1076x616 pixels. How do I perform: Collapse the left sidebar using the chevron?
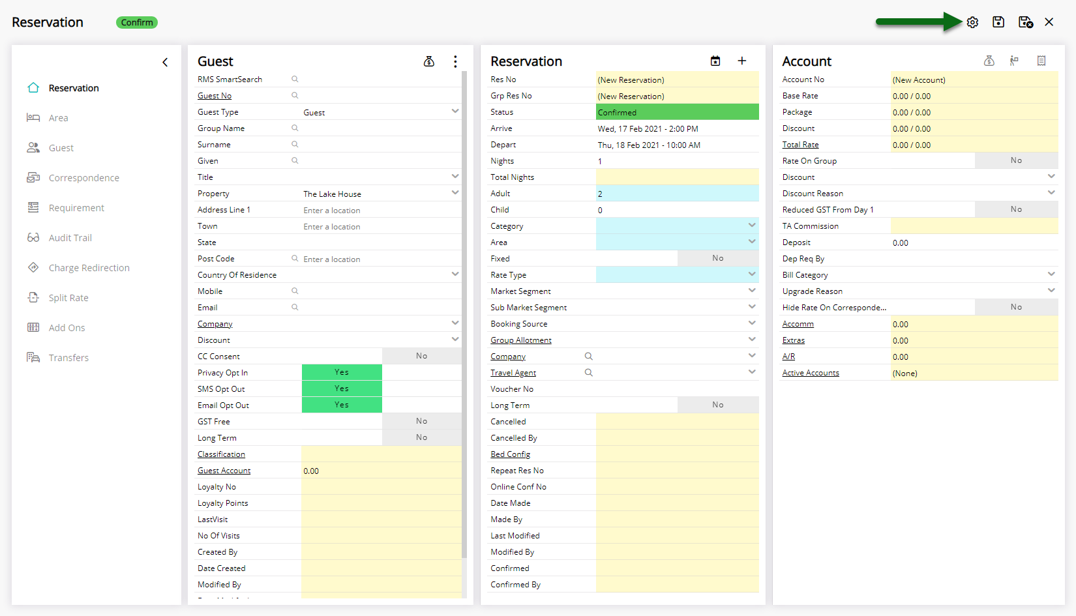165,62
